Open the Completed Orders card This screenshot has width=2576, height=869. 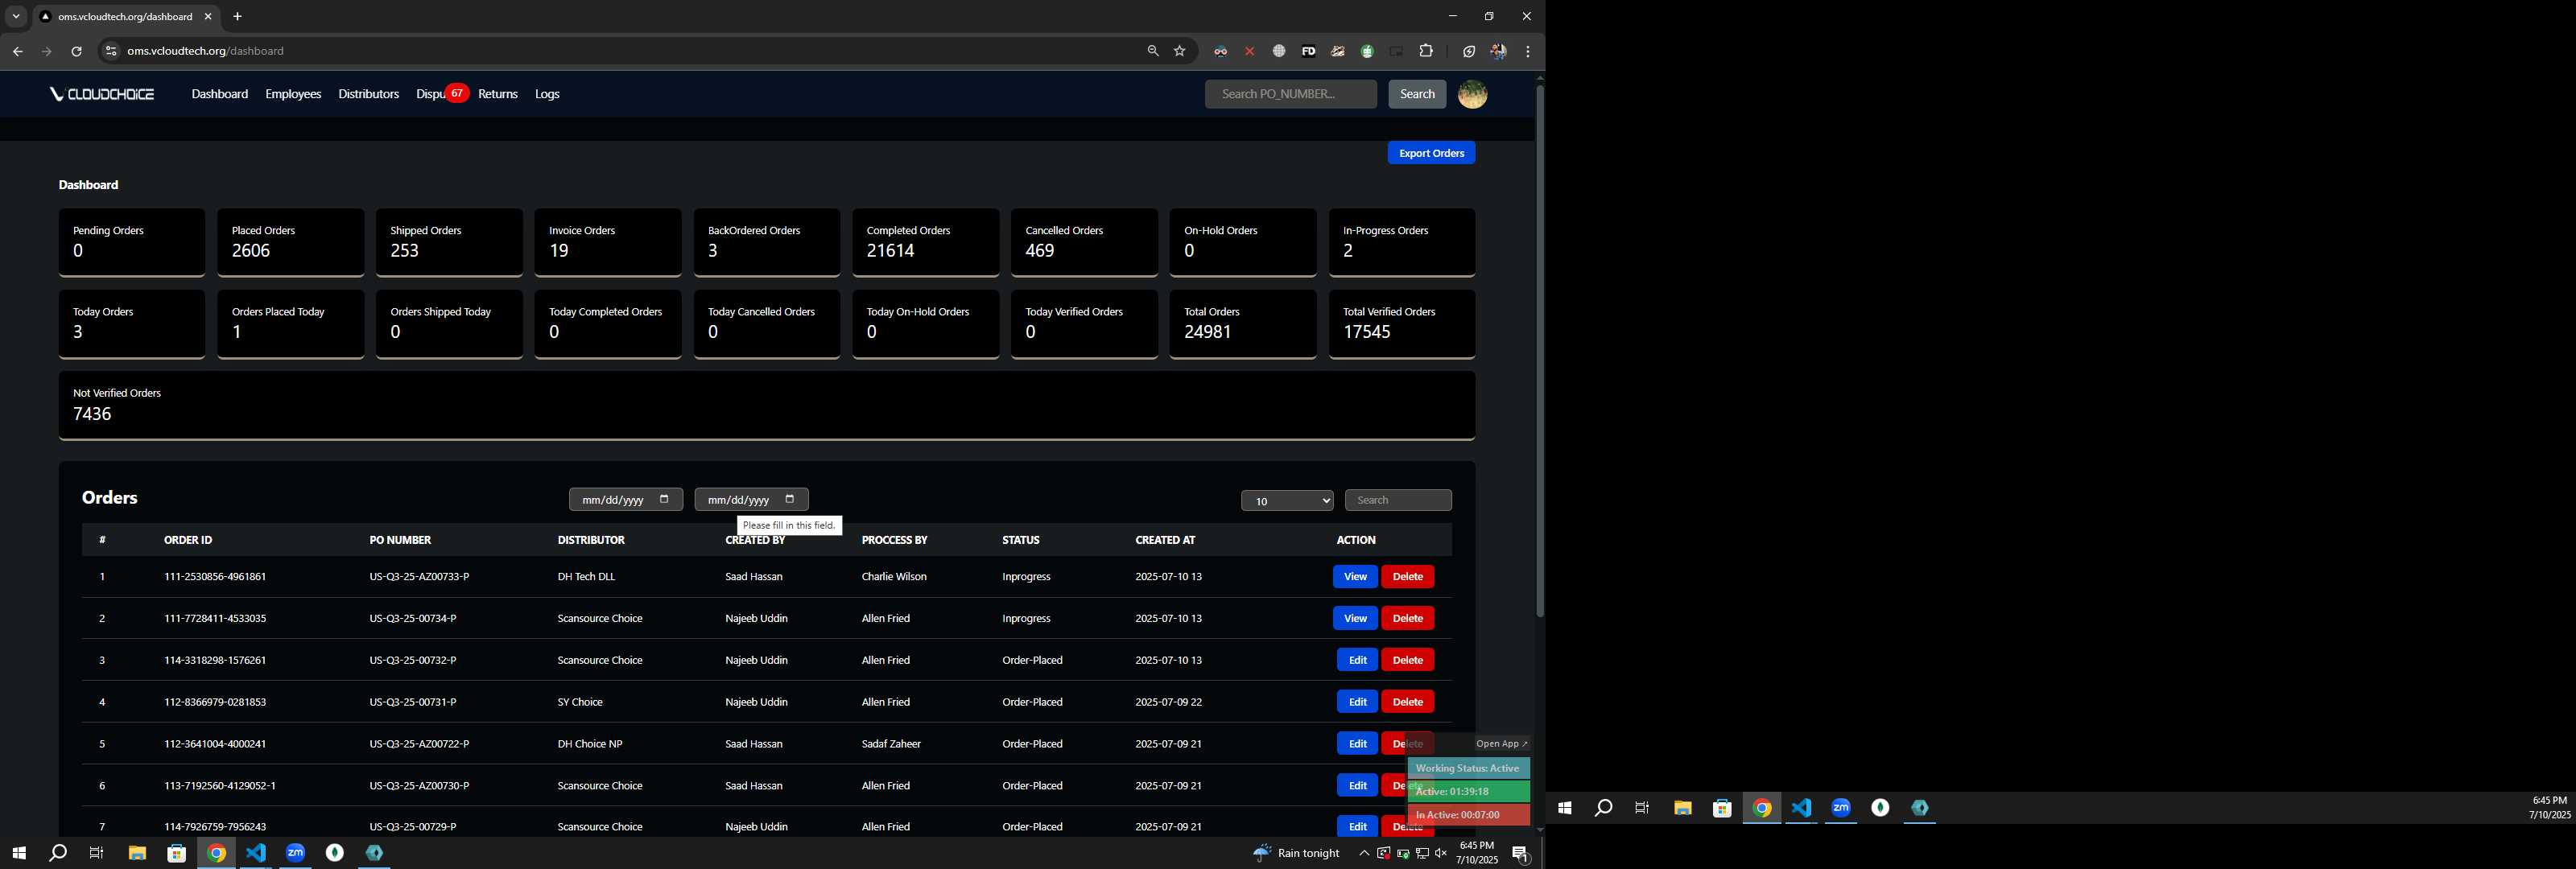coord(925,242)
